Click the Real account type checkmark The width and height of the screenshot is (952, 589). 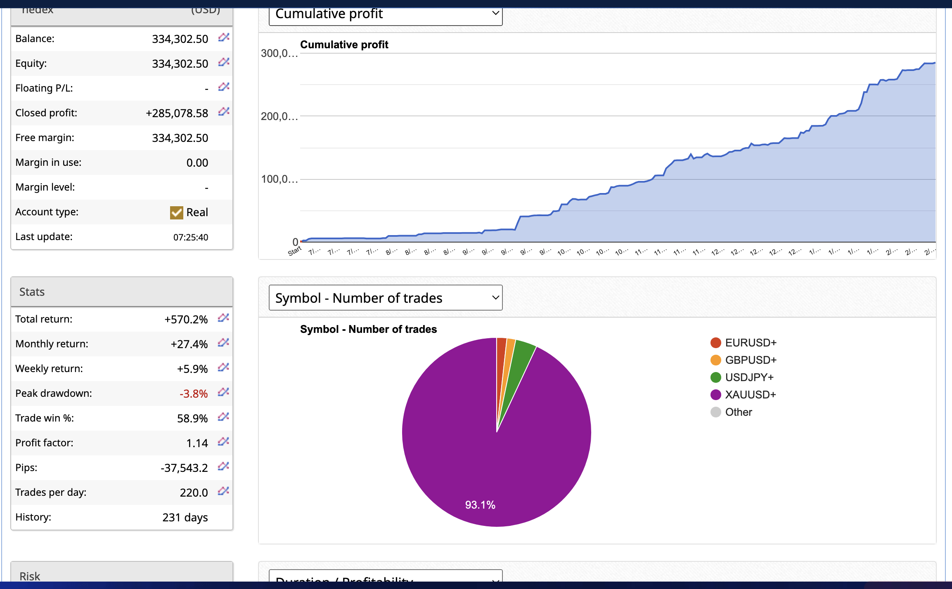tap(177, 212)
